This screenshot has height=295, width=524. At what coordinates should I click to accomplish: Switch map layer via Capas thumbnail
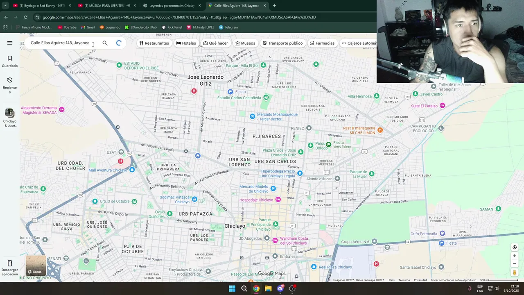(36, 265)
